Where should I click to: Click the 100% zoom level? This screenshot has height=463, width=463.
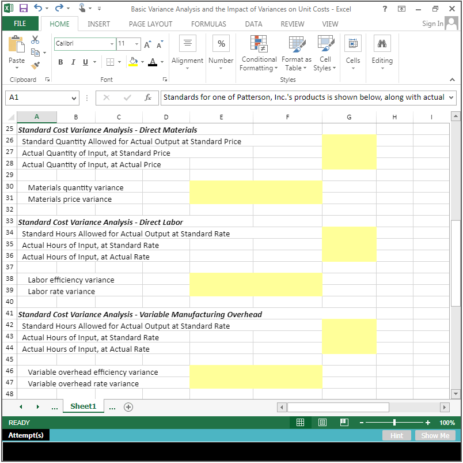[x=447, y=423]
